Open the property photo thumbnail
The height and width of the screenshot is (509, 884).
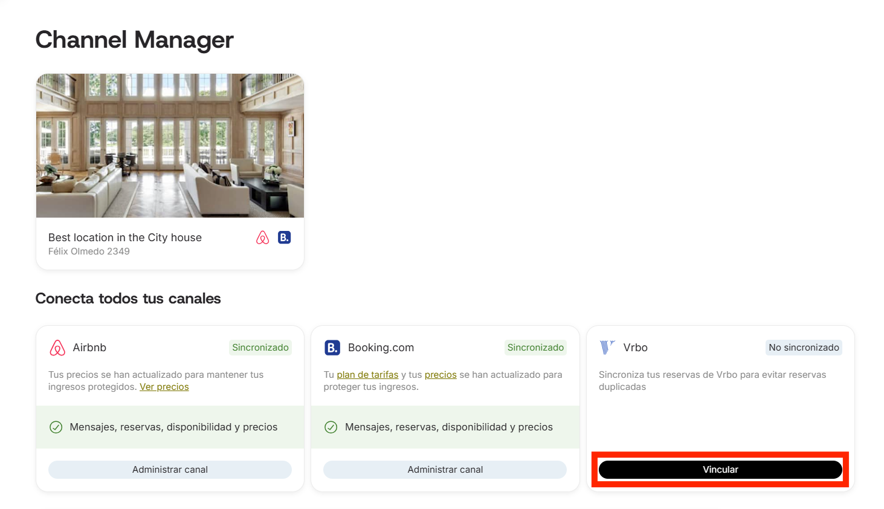point(170,146)
